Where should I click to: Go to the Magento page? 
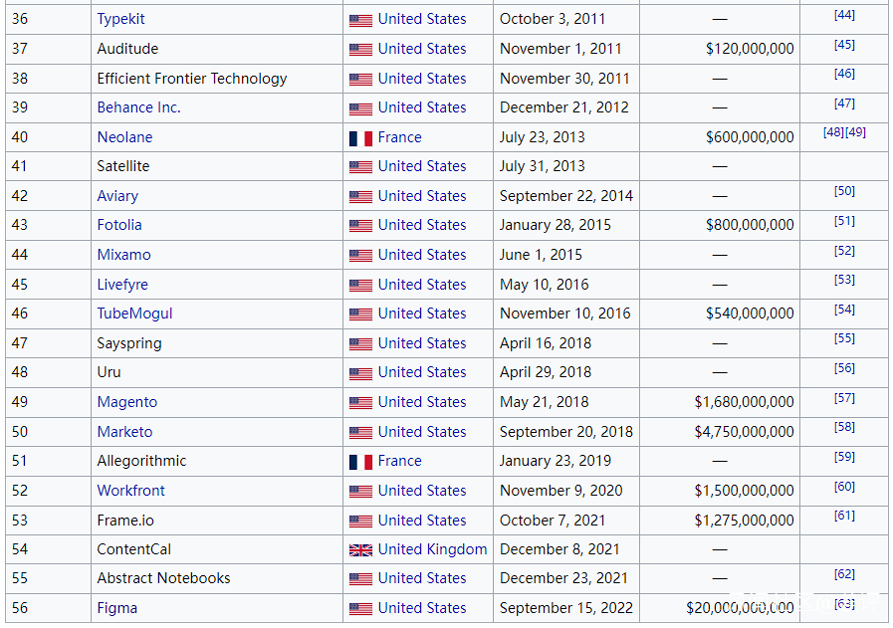[x=126, y=402]
